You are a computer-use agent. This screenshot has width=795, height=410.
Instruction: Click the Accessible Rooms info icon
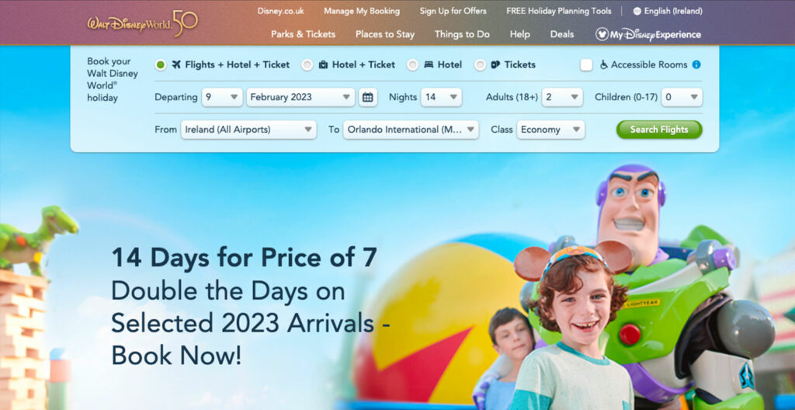696,64
